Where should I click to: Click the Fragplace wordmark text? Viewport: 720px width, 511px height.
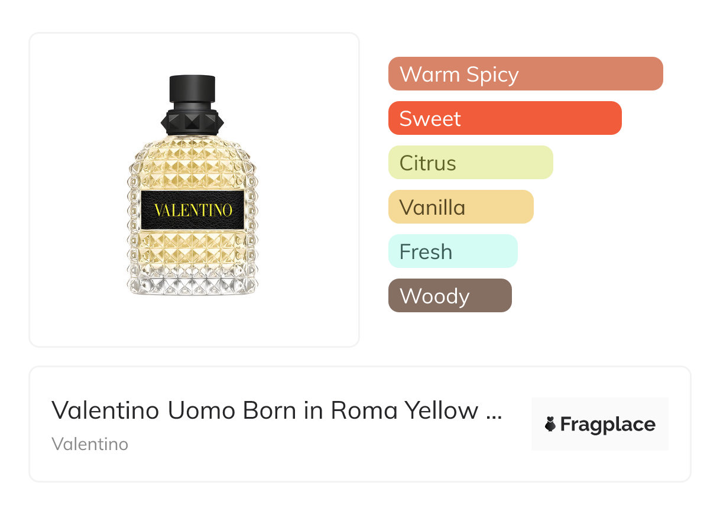click(x=608, y=425)
